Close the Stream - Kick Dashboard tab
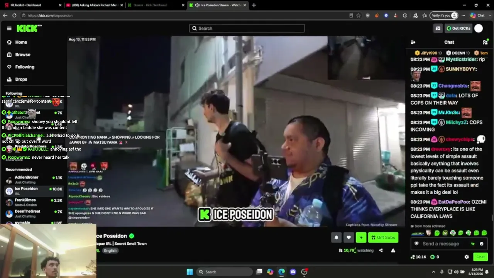The width and height of the screenshot is (494, 278). pyautogui.click(x=182, y=5)
